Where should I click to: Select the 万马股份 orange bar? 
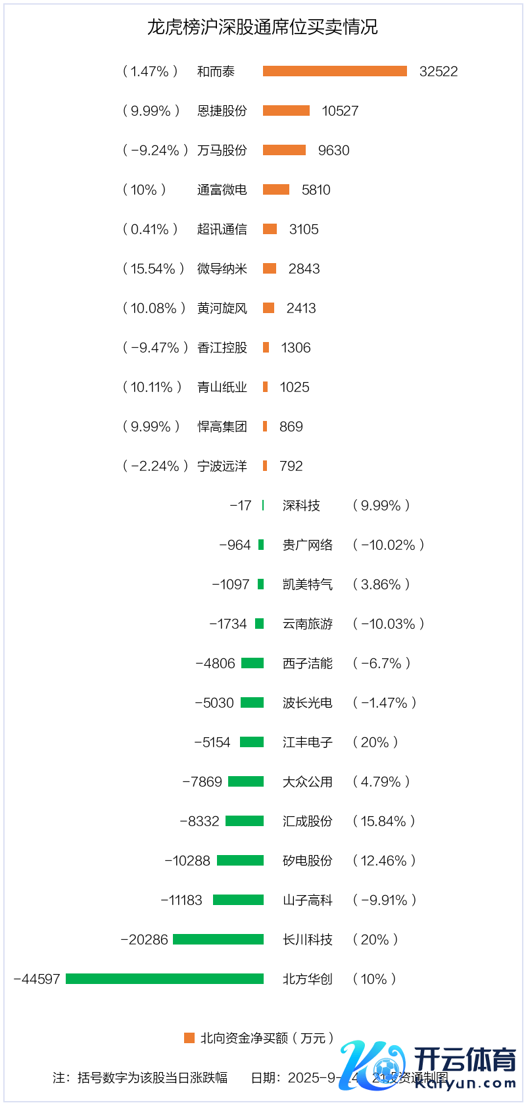284,150
